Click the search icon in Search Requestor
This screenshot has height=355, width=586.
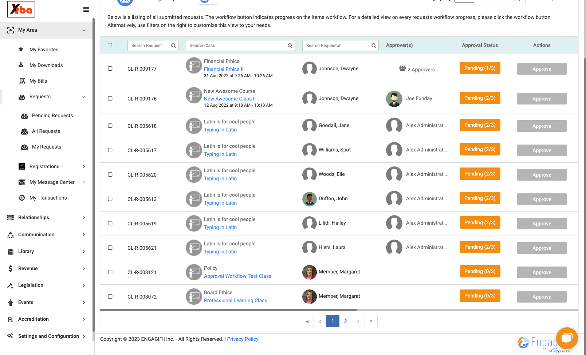(374, 46)
